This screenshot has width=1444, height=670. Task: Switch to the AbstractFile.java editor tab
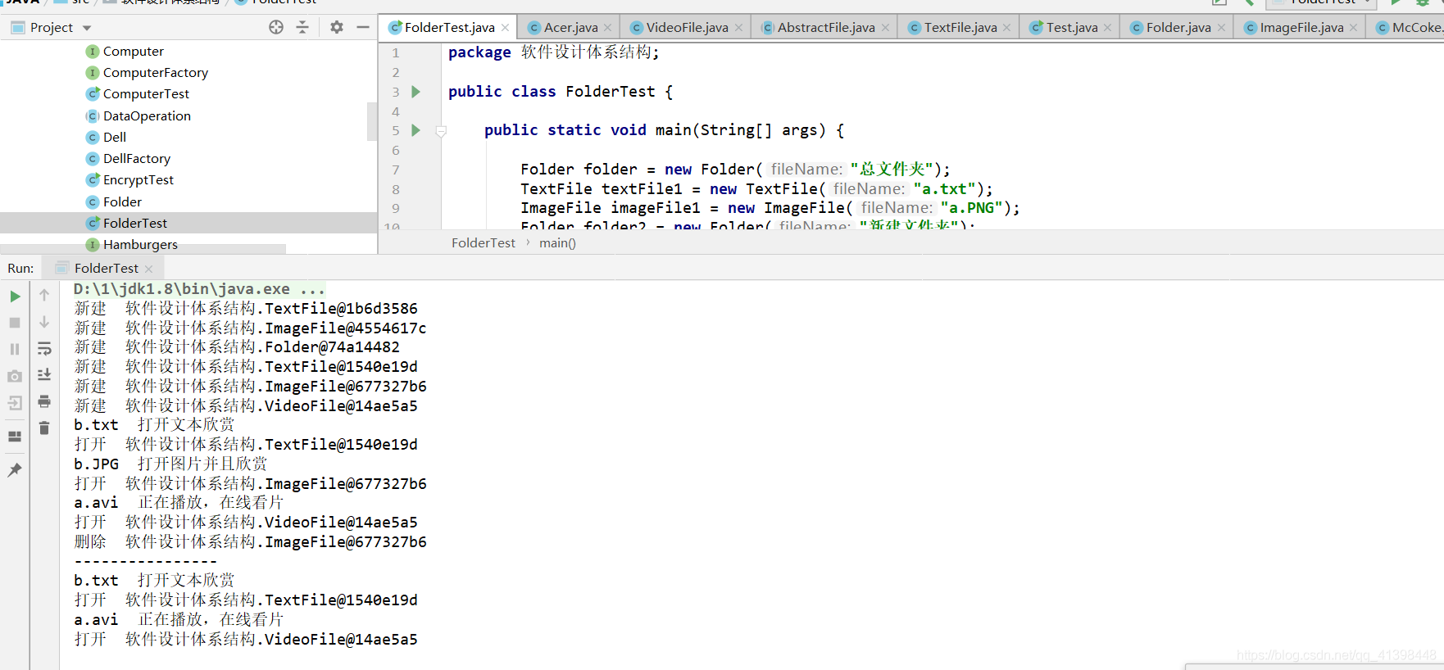825,28
